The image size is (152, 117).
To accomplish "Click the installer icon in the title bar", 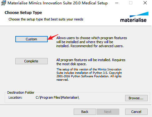I will pos(3,3).
